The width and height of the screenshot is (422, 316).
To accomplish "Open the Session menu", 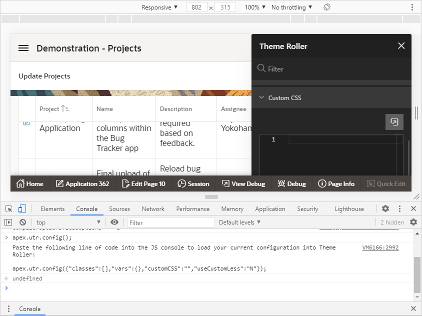I will coord(193,184).
